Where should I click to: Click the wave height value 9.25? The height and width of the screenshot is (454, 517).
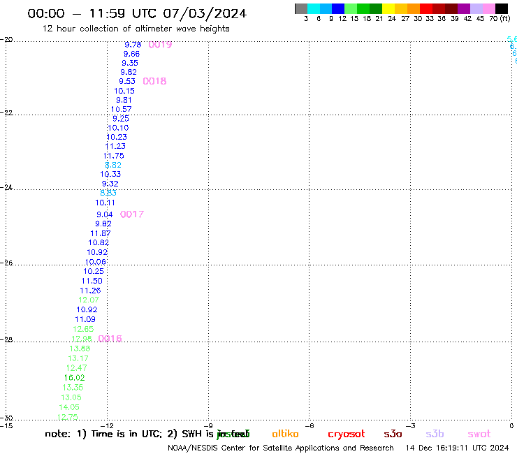pyautogui.click(x=121, y=118)
